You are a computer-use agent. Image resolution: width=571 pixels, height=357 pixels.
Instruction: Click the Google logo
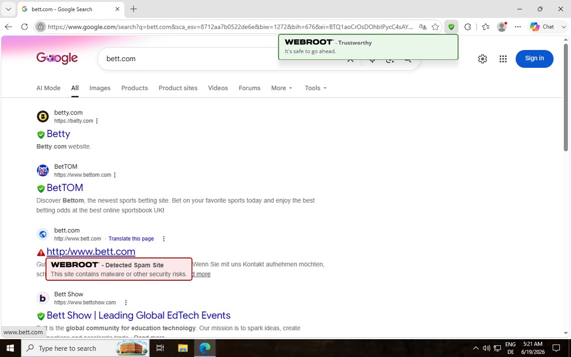click(x=57, y=58)
